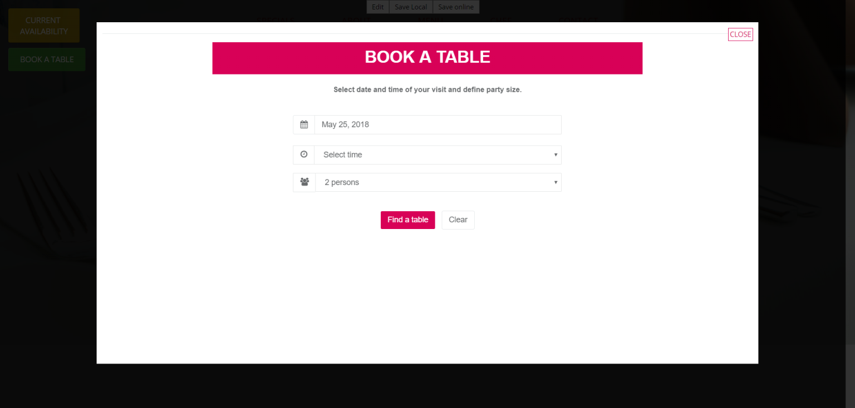Click the arrow at the end of Select time
The width and height of the screenshot is (855, 408).
click(556, 155)
